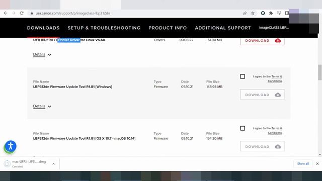Viewport: 322px width, 181px height.
Task: Click the cloud icon on Windows firmware download
Action: (278, 95)
